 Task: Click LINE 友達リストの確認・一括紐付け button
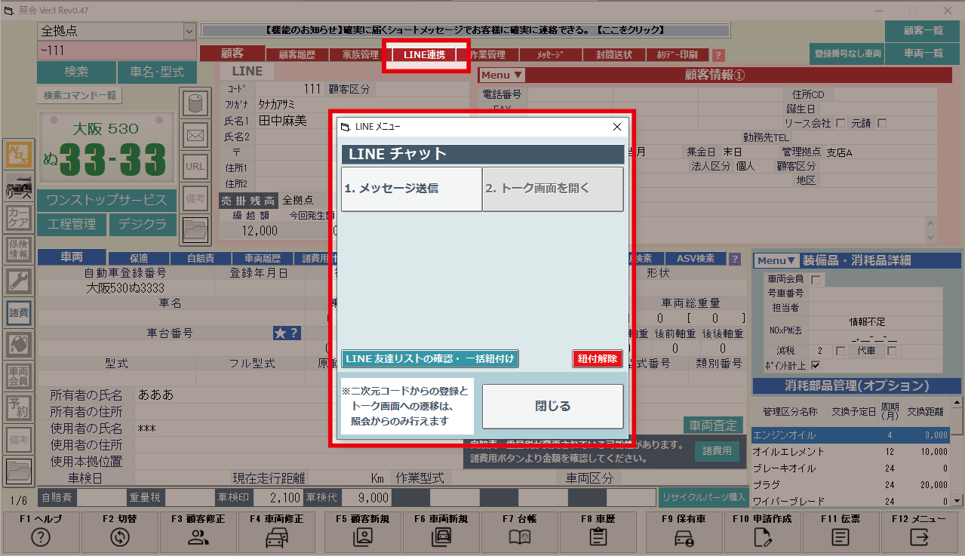click(x=430, y=358)
